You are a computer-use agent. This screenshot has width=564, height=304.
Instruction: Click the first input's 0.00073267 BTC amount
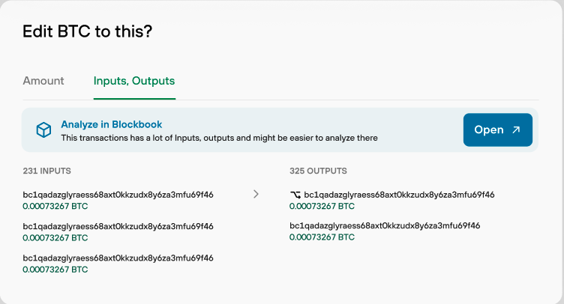[55, 206]
